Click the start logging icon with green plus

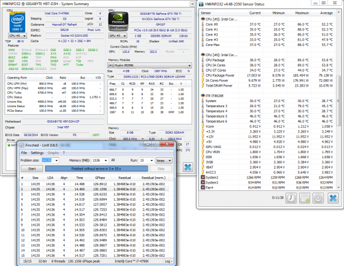point(304,198)
